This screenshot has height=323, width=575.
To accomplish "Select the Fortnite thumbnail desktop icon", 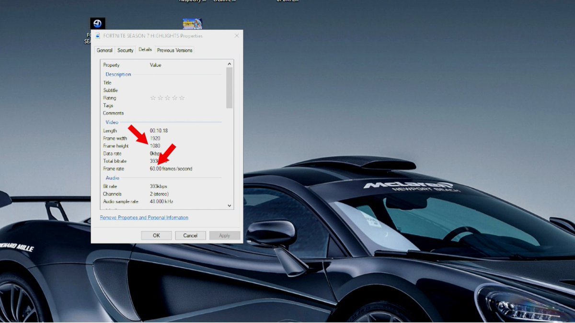I will pos(192,24).
